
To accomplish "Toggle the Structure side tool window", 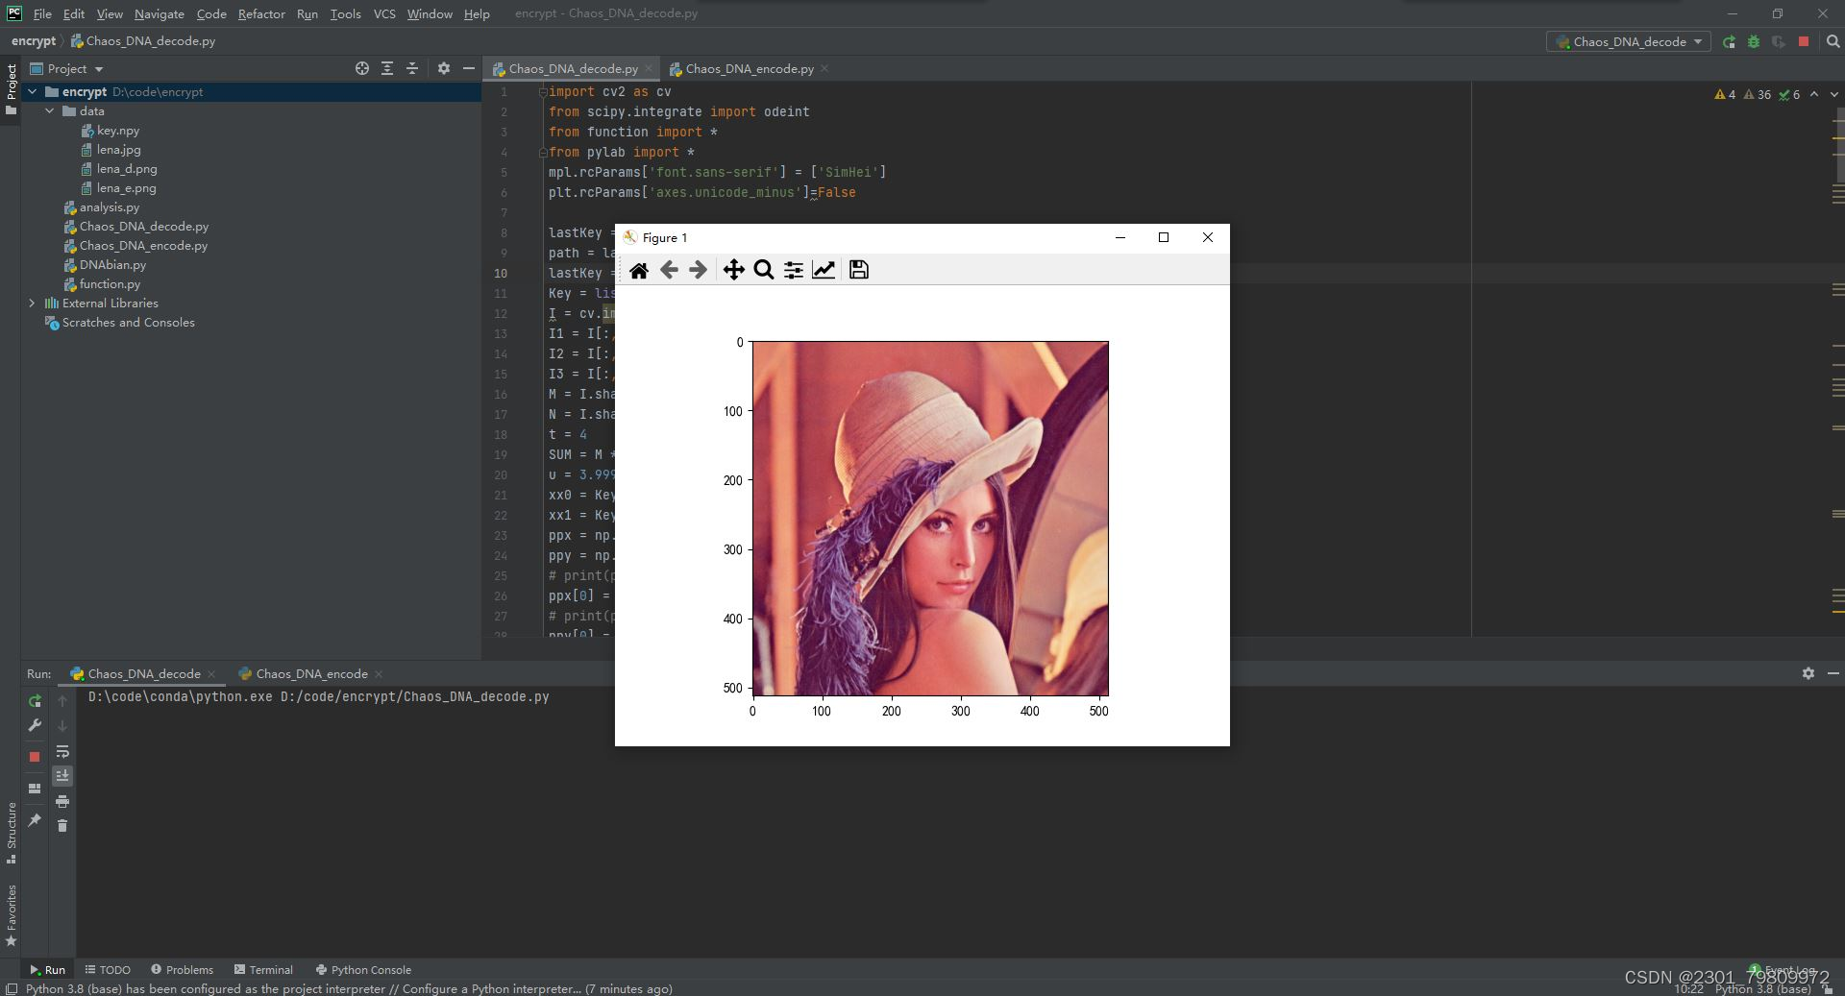I will [x=11, y=833].
